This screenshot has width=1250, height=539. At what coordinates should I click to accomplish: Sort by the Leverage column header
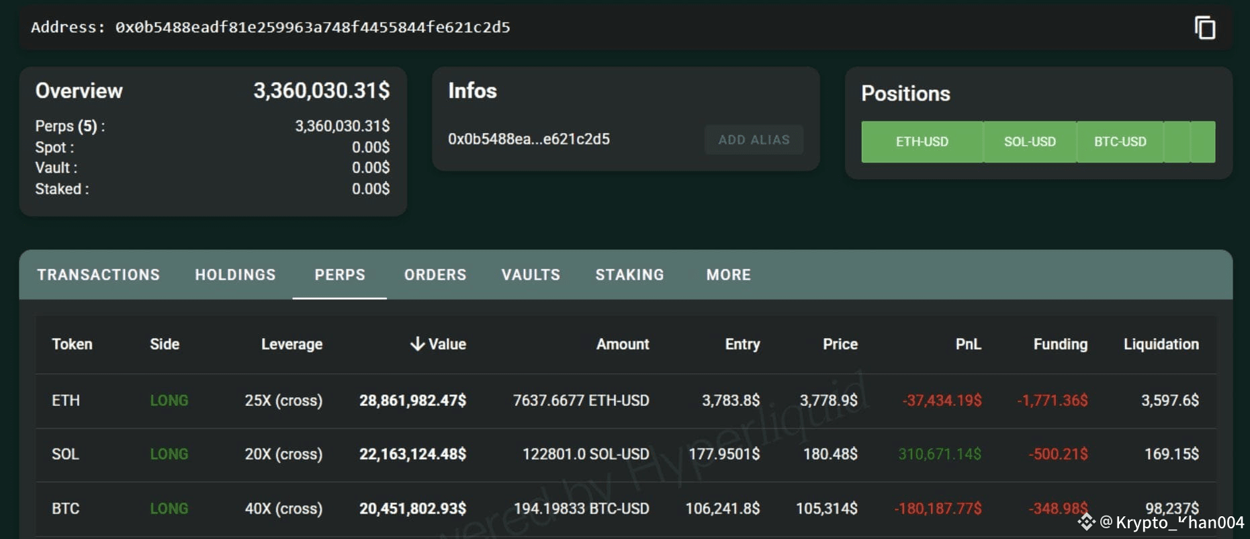pos(292,344)
